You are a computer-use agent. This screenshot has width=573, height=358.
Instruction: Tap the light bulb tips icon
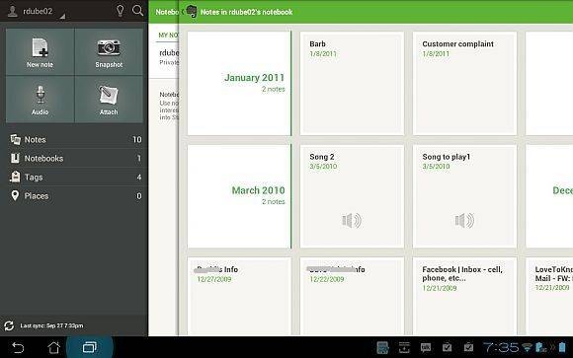coord(120,11)
